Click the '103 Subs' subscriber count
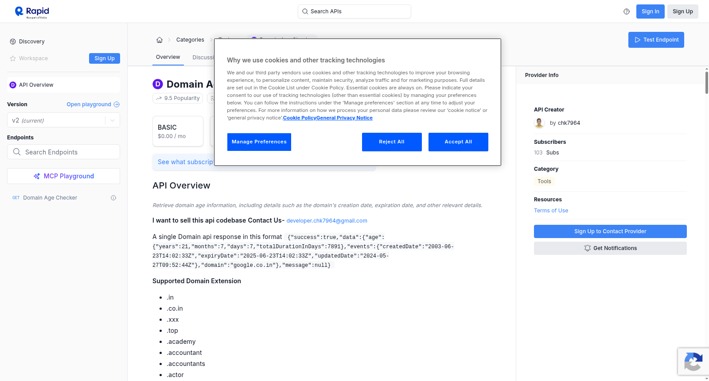 [x=546, y=153]
